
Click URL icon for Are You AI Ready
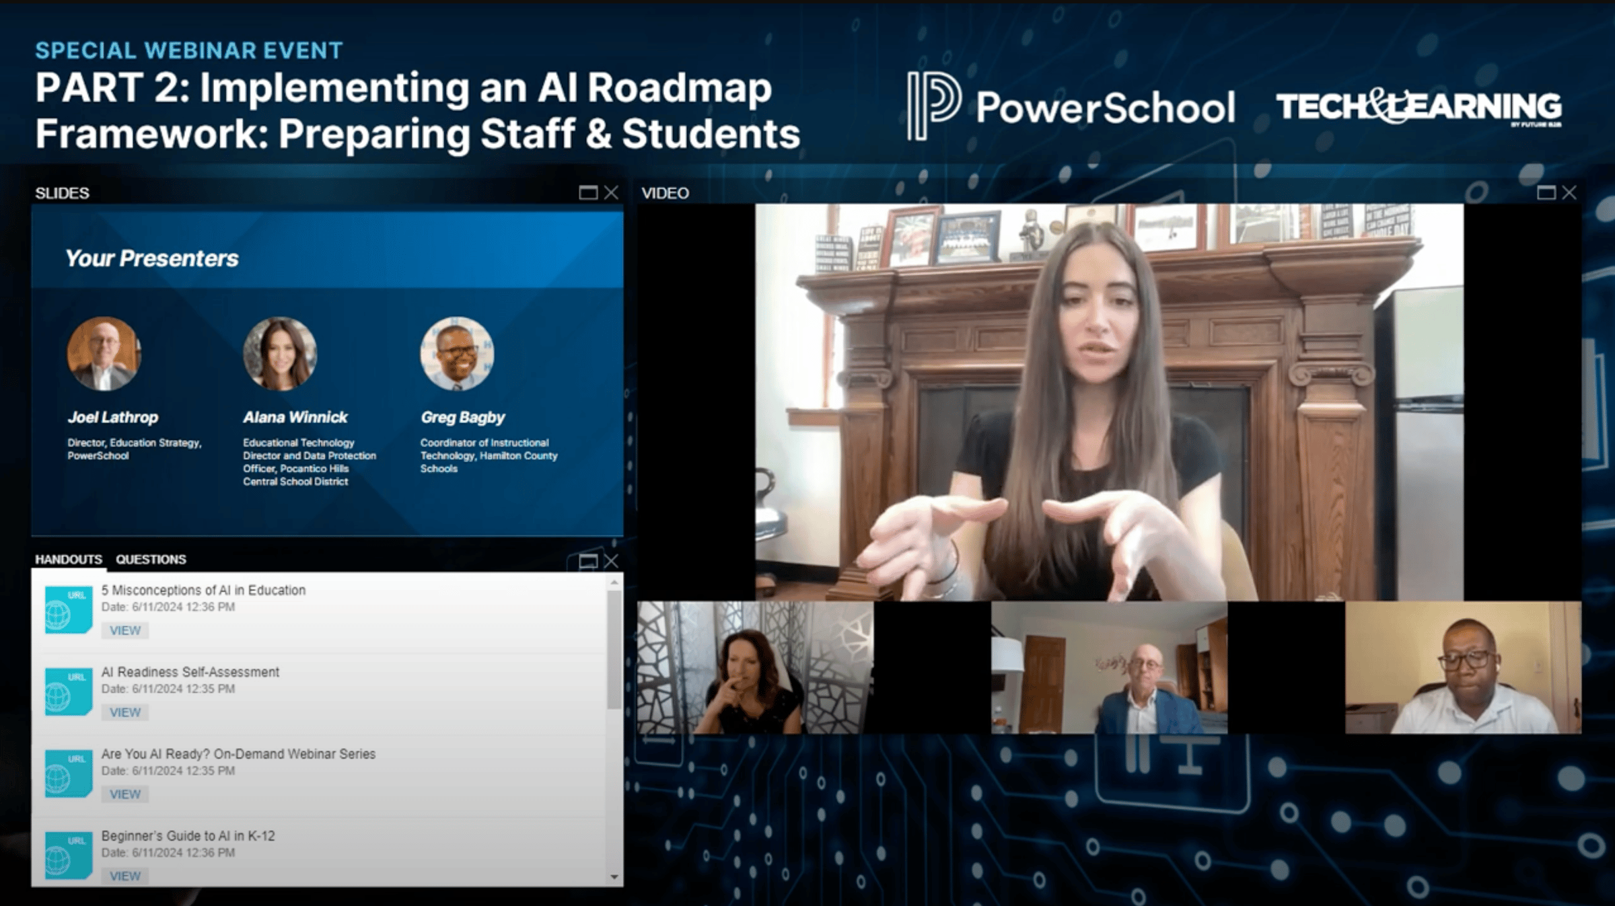point(68,773)
